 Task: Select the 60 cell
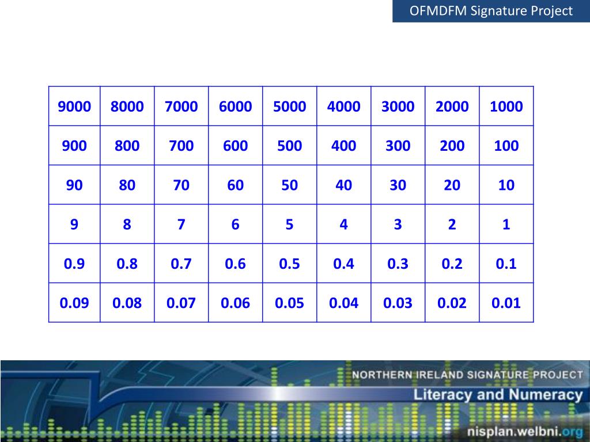click(236, 185)
